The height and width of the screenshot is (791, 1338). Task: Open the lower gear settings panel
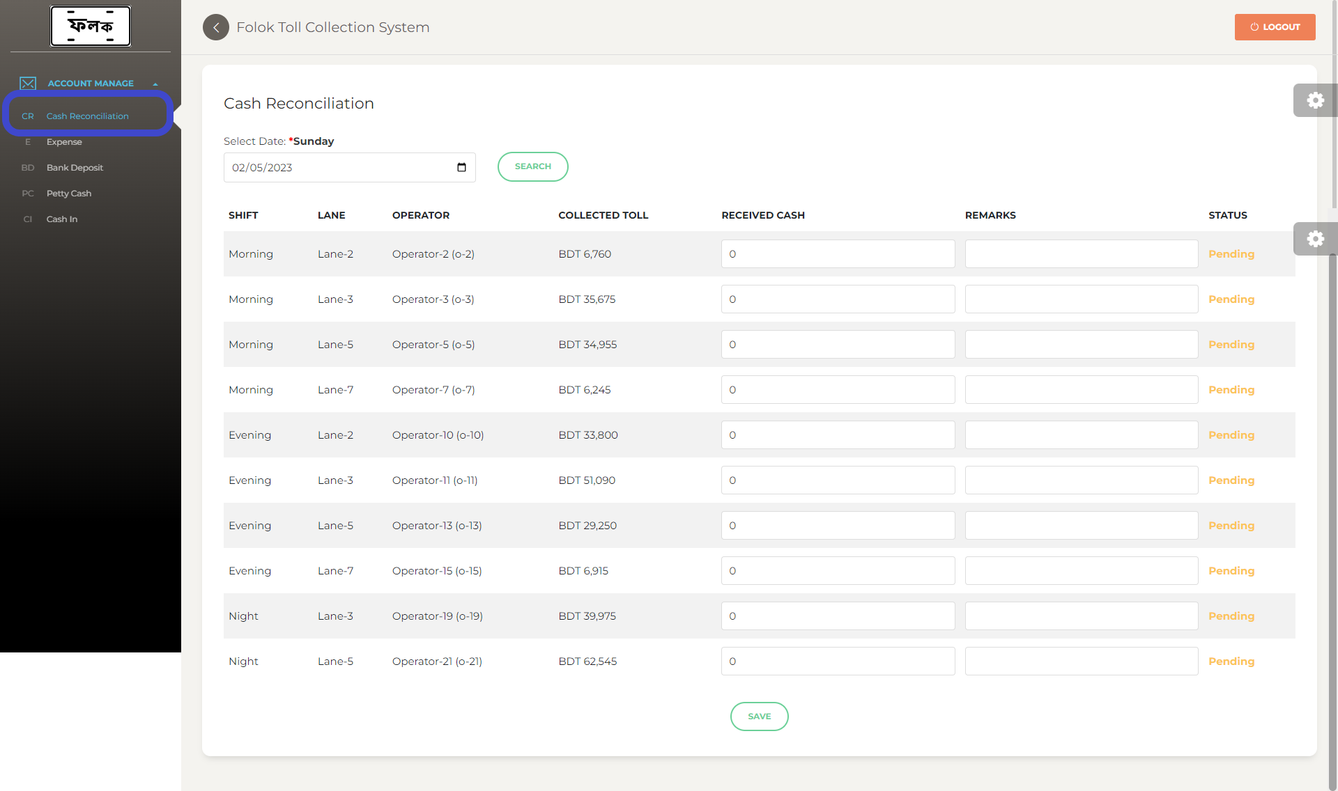coord(1315,239)
